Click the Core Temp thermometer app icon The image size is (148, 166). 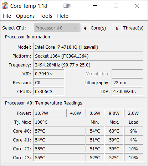(x=5, y=6)
